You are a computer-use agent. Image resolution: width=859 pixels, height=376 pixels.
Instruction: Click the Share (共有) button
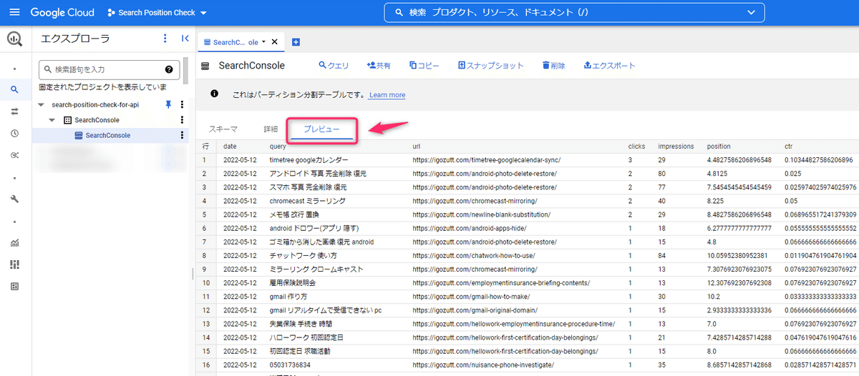pos(379,66)
